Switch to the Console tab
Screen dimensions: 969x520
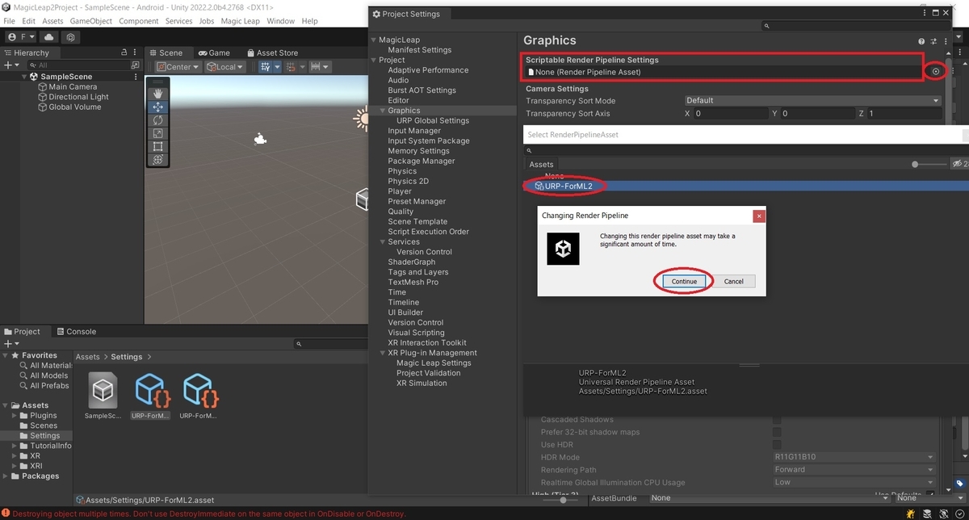click(75, 331)
